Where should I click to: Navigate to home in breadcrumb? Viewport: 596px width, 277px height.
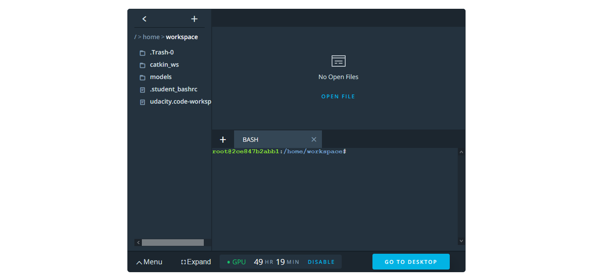pos(151,37)
